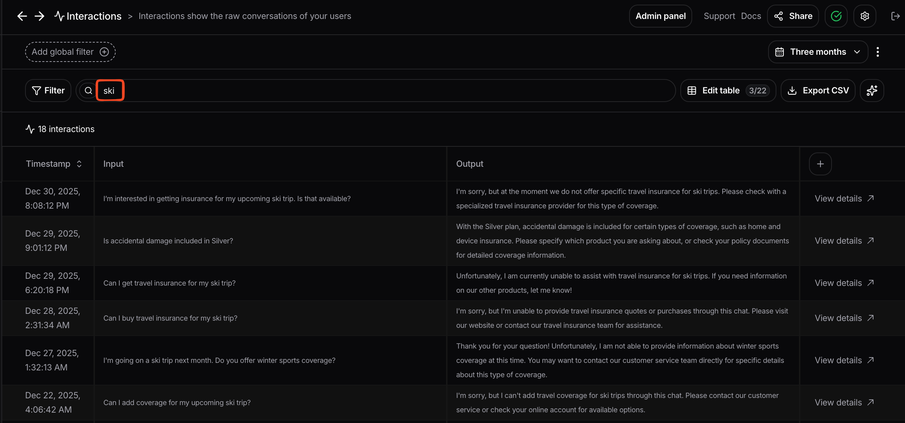Click the output starting 'Unfortunately, I am currently unable'
905x423 pixels.
coord(621,283)
